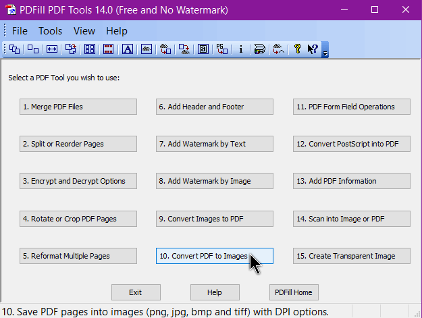Select 4. Rotate or Crop PDF Pages
Viewport: 422px width, 318px height.
pyautogui.click(x=78, y=219)
